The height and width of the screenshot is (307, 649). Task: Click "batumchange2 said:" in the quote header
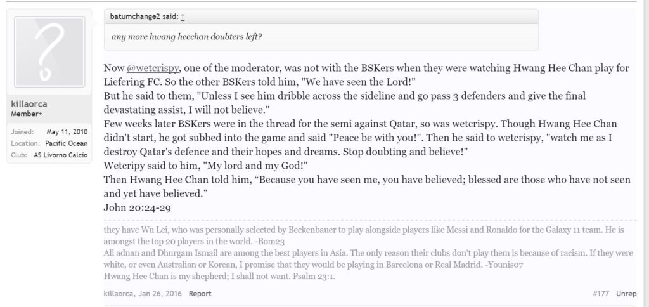point(145,18)
